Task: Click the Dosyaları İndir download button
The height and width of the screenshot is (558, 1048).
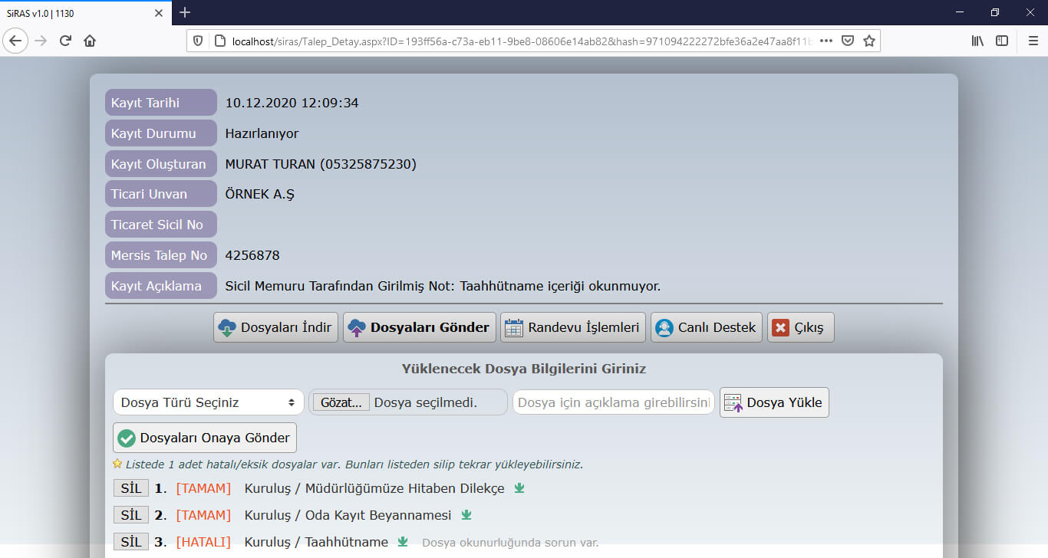Action: pos(275,327)
